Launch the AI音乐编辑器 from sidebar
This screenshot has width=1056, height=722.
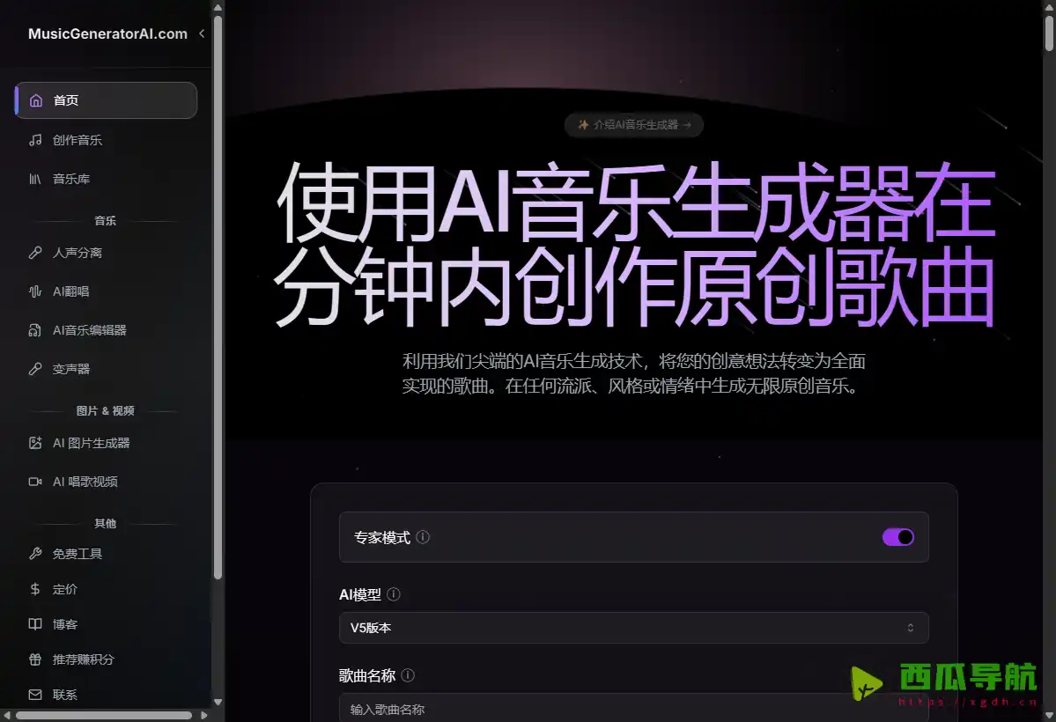click(x=85, y=330)
